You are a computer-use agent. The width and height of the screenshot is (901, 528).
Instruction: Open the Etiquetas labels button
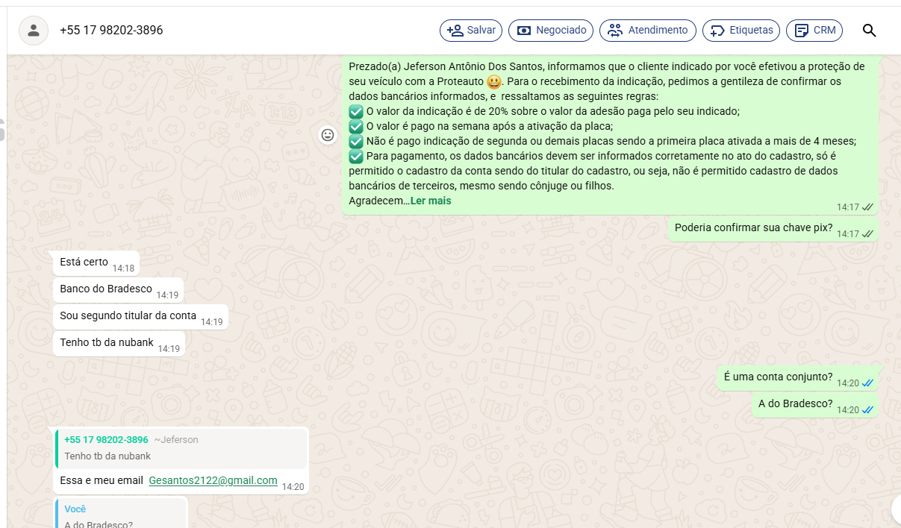[x=741, y=31]
